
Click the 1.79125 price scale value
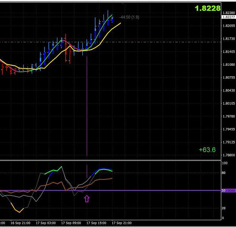pos(228,142)
